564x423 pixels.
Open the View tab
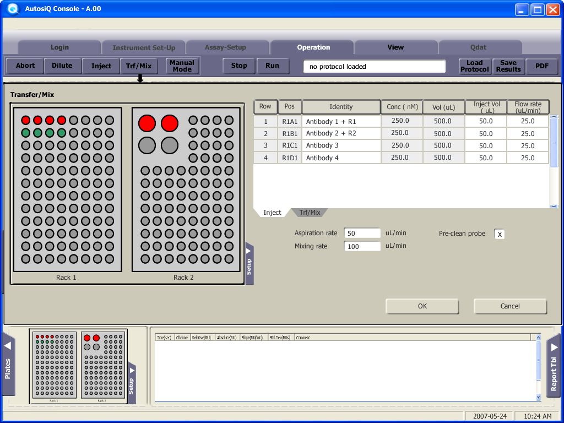coord(395,47)
